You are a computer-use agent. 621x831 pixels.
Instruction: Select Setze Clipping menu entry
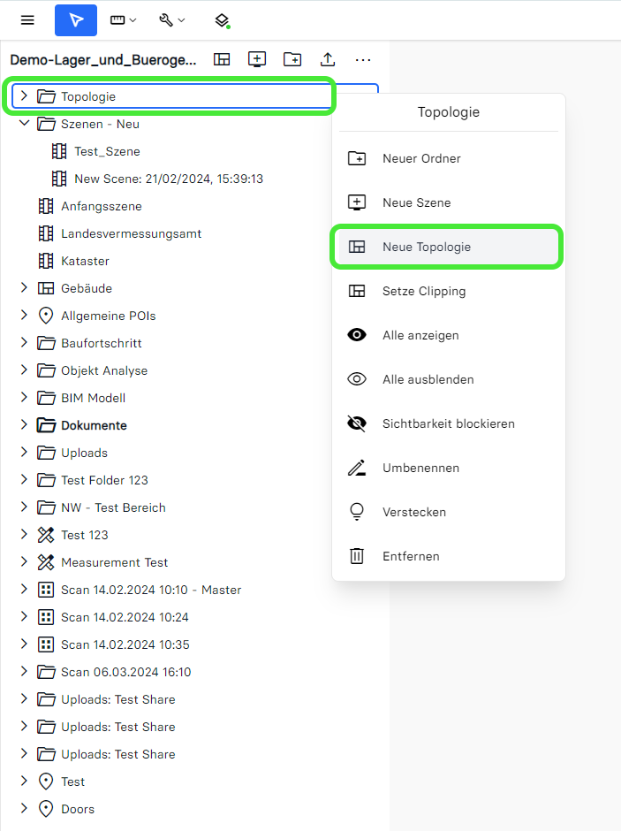[x=423, y=291]
